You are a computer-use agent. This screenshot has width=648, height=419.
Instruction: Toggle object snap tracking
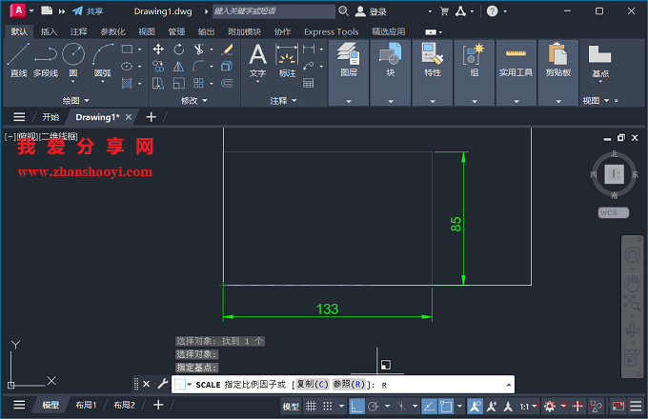coord(429,407)
